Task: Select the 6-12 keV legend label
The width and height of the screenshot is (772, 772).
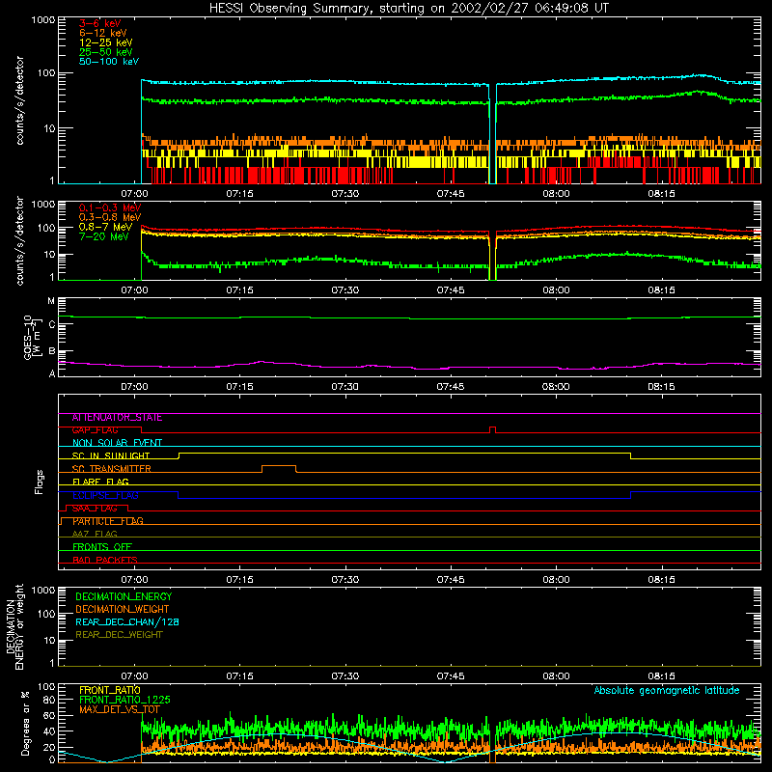Action: [x=103, y=33]
